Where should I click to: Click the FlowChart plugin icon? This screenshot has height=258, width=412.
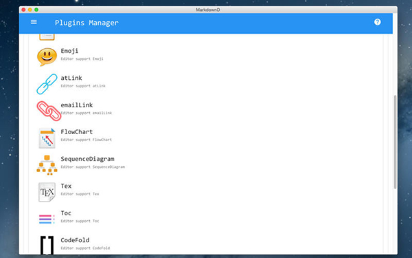pos(47,138)
